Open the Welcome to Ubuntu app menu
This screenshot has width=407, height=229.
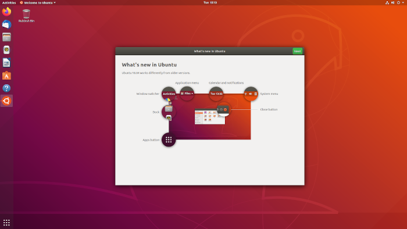click(38, 2)
